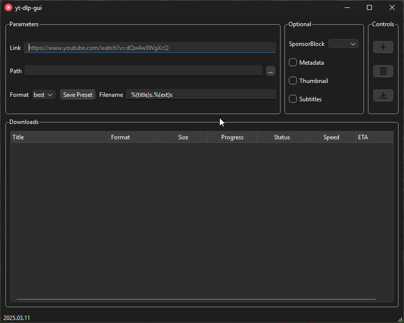The width and height of the screenshot is (404, 323).
Task: Click the yt-dlp-gui app logo icon
Action: pyautogui.click(x=8, y=7)
